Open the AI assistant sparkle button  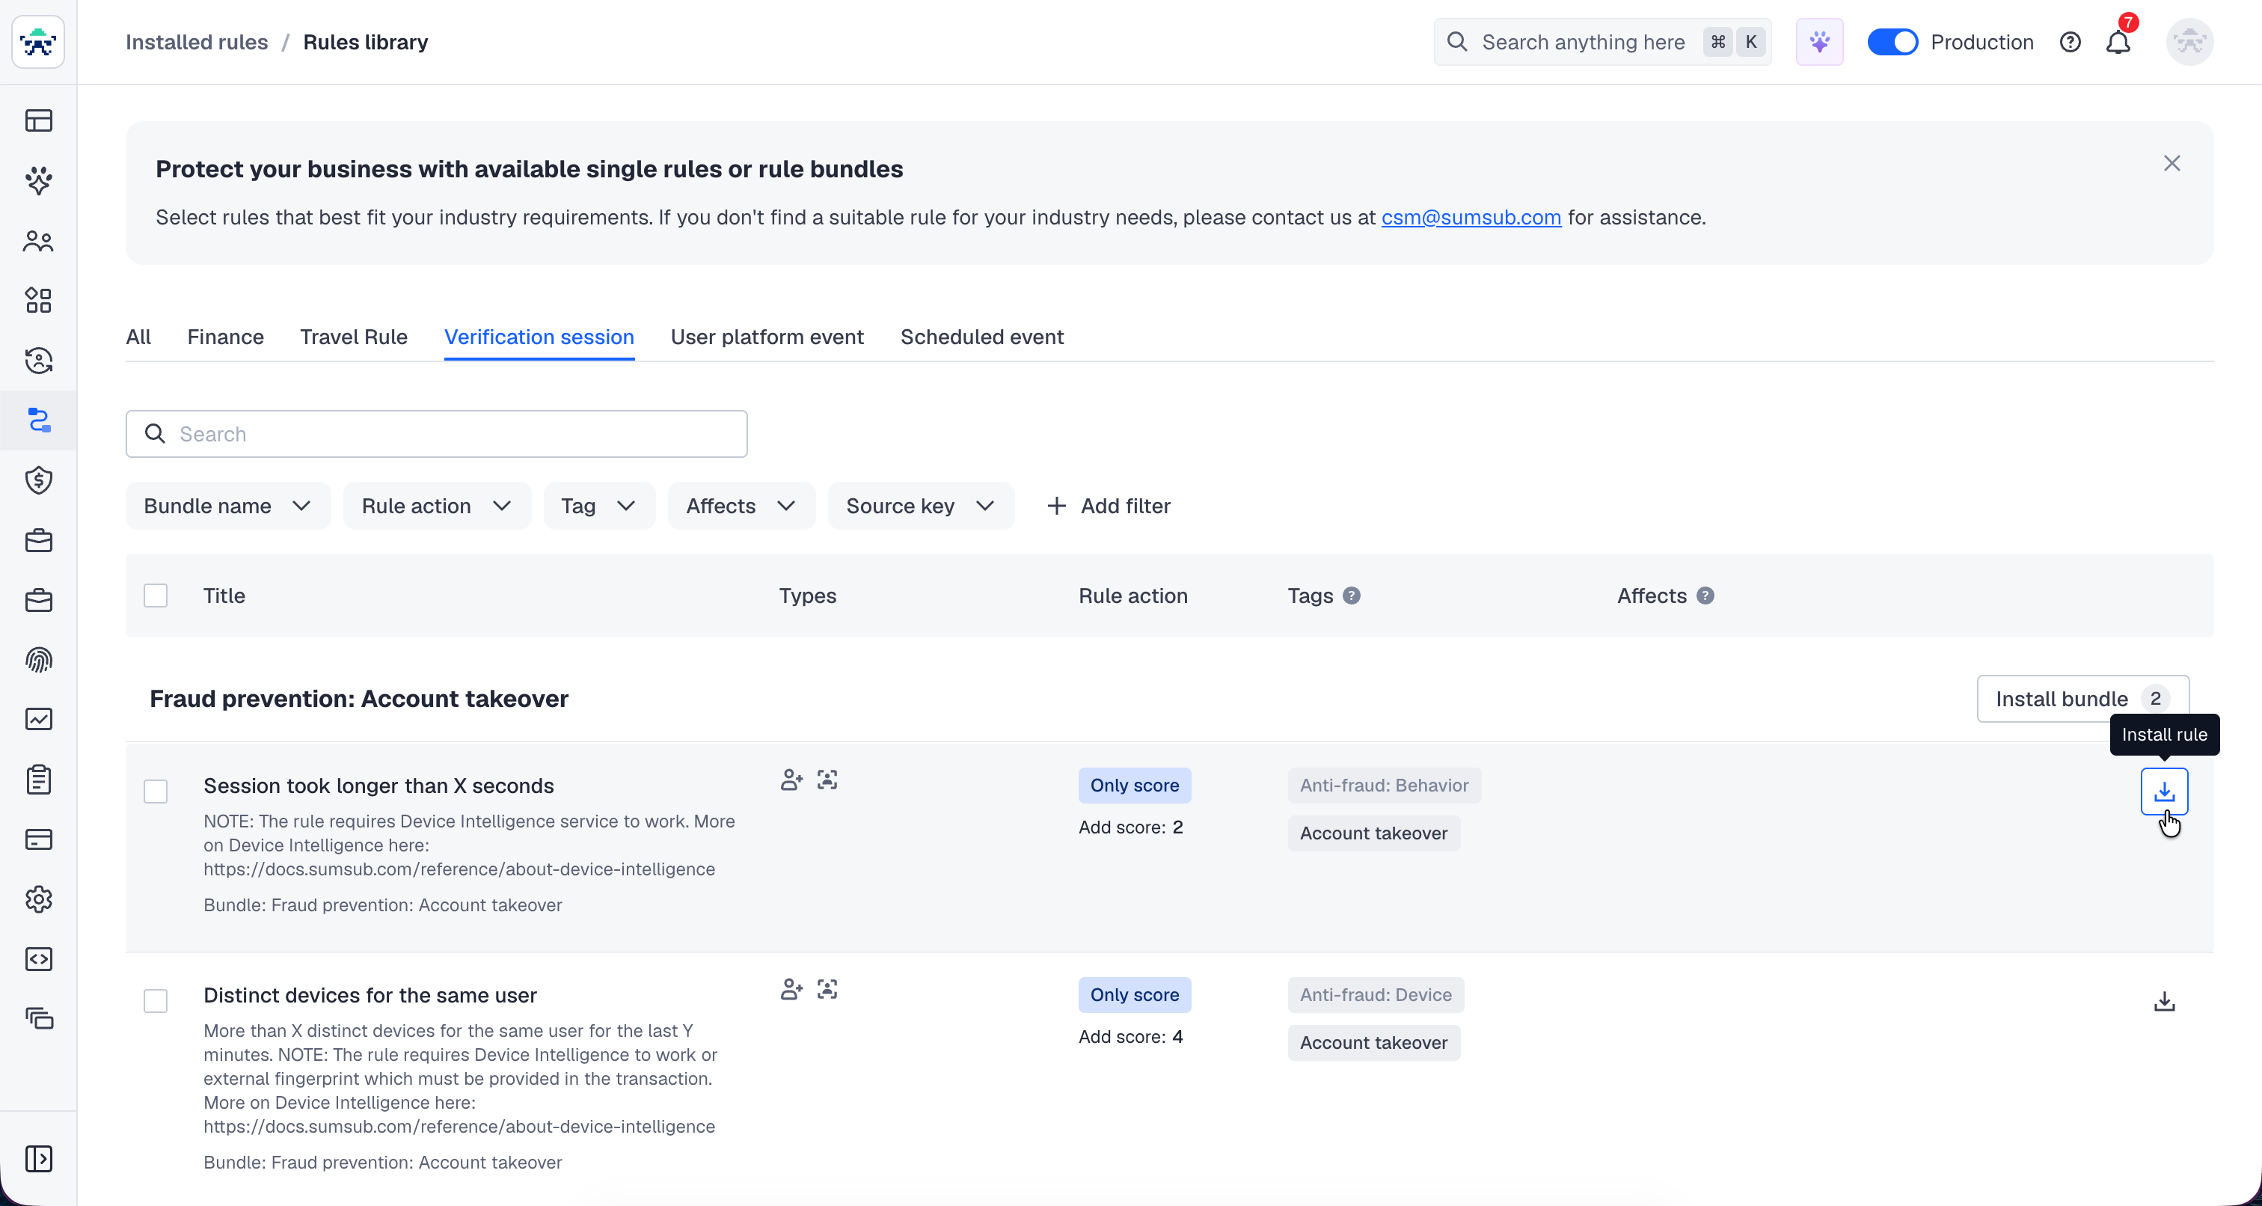1819,42
